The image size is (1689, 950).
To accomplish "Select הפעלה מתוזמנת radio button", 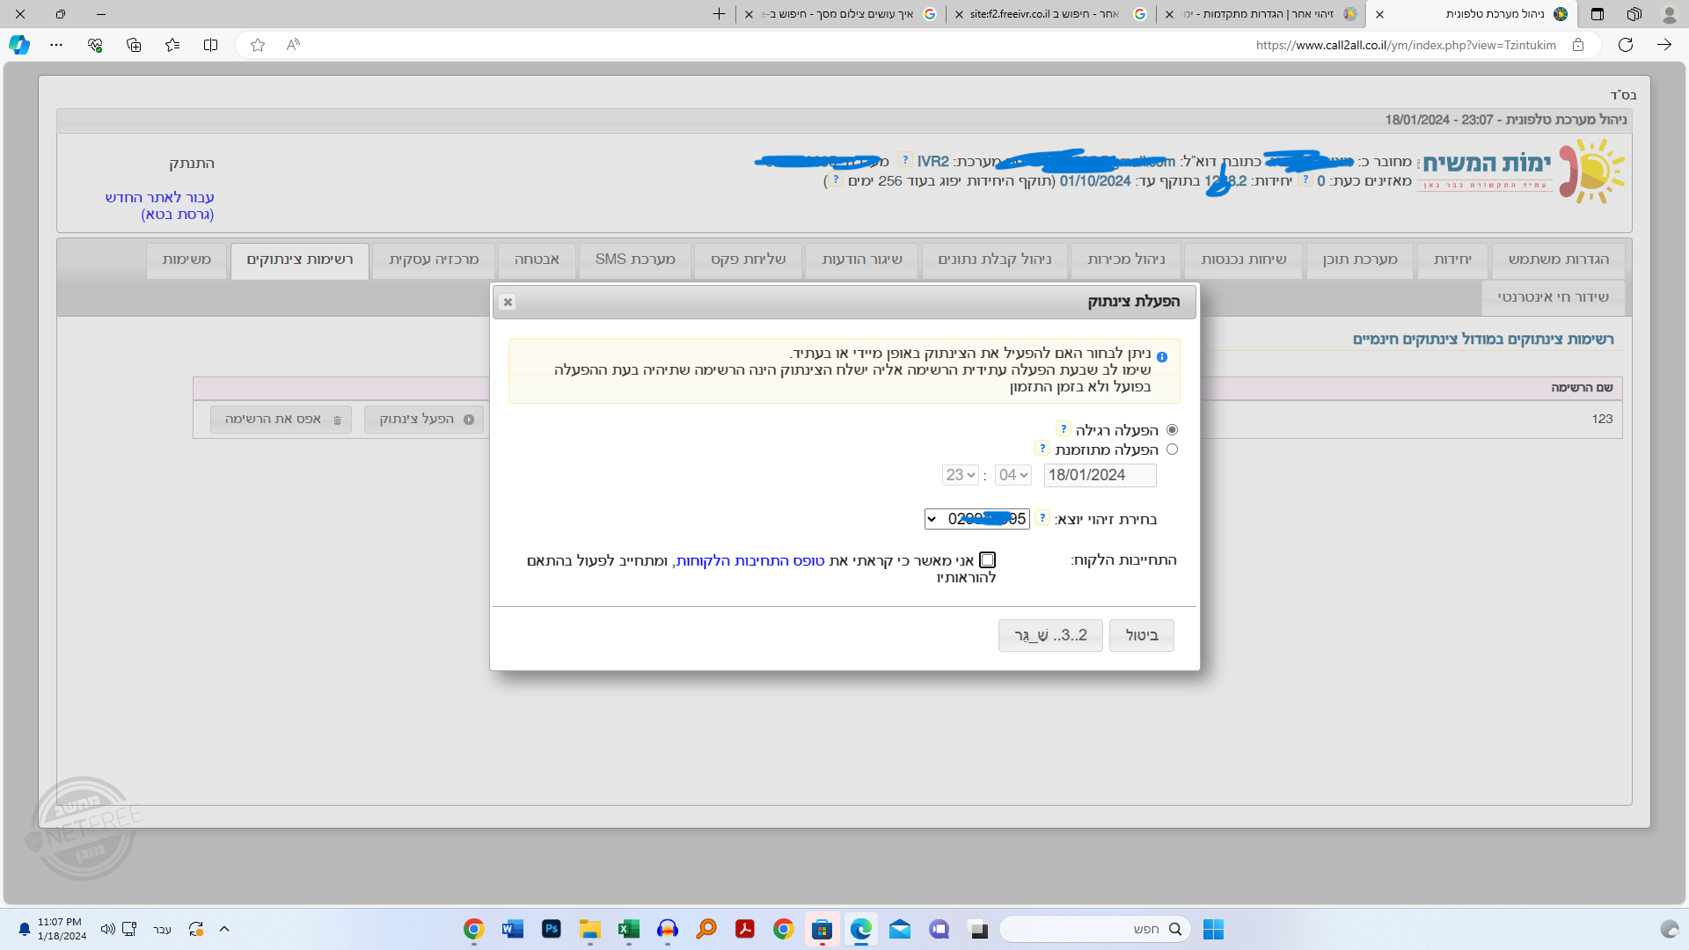I will pyautogui.click(x=1172, y=449).
